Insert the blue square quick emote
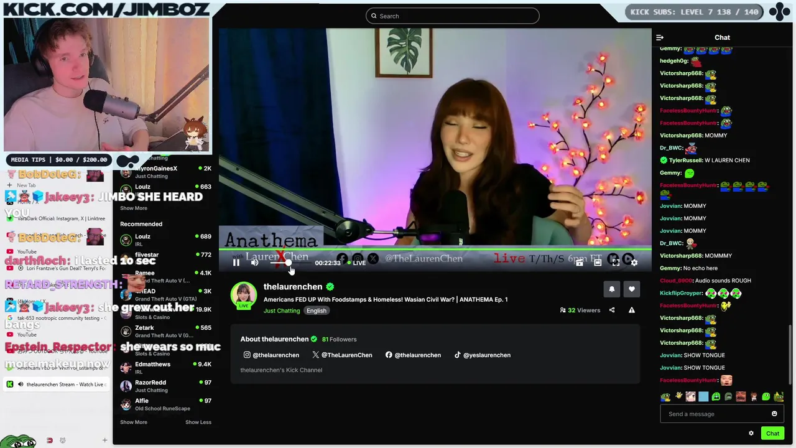The image size is (796, 448). (703, 396)
